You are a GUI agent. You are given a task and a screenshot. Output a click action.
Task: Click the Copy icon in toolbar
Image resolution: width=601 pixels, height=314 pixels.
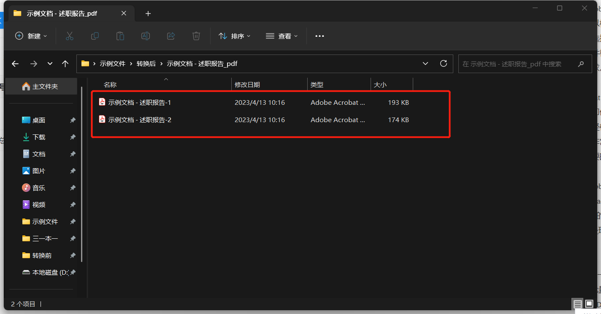coord(95,36)
